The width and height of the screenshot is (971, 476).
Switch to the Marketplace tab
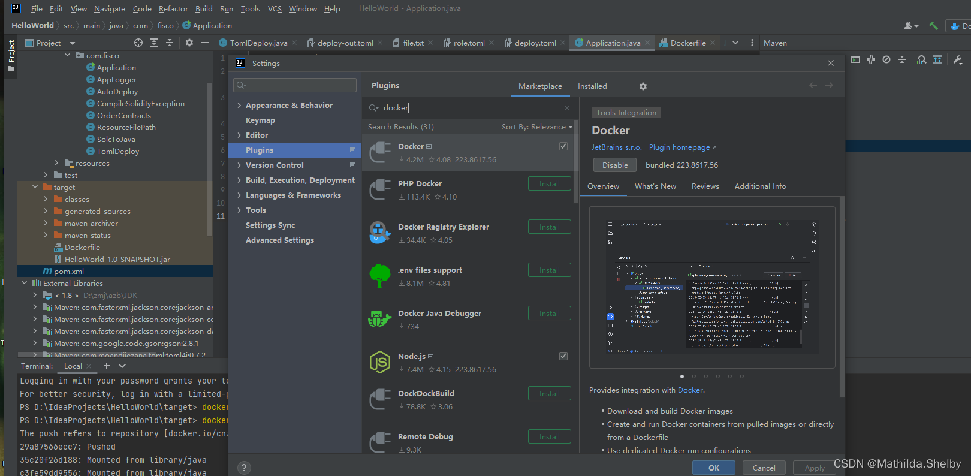pyautogui.click(x=540, y=86)
